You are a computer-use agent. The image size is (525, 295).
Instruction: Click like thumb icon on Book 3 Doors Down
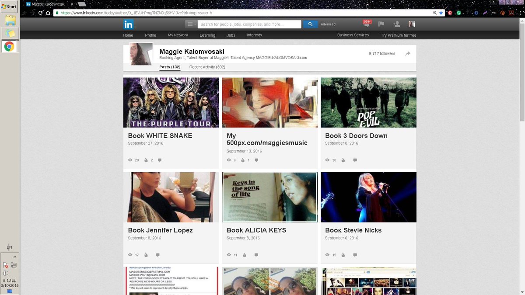pyautogui.click(x=343, y=160)
